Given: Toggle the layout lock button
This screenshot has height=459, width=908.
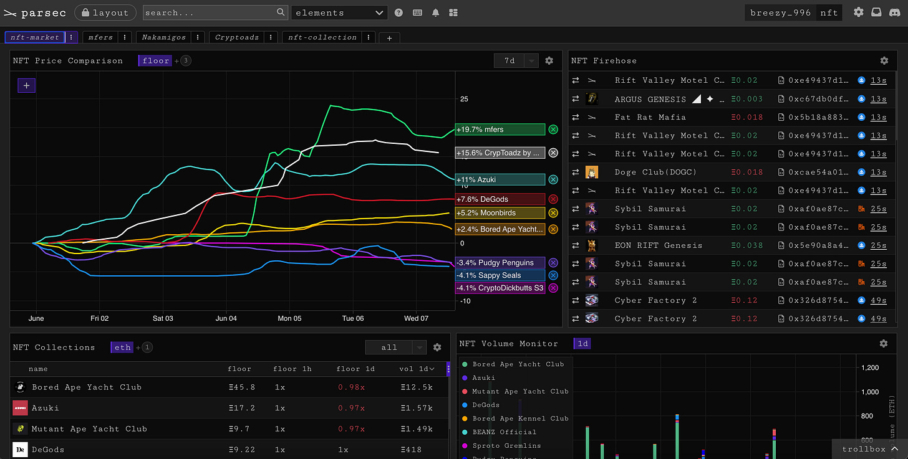Looking at the screenshot, I should coord(105,12).
